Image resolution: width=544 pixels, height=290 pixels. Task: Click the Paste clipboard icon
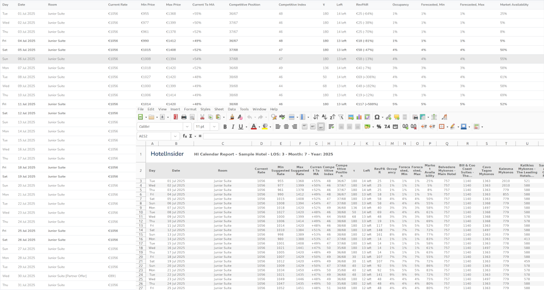tap(218, 117)
